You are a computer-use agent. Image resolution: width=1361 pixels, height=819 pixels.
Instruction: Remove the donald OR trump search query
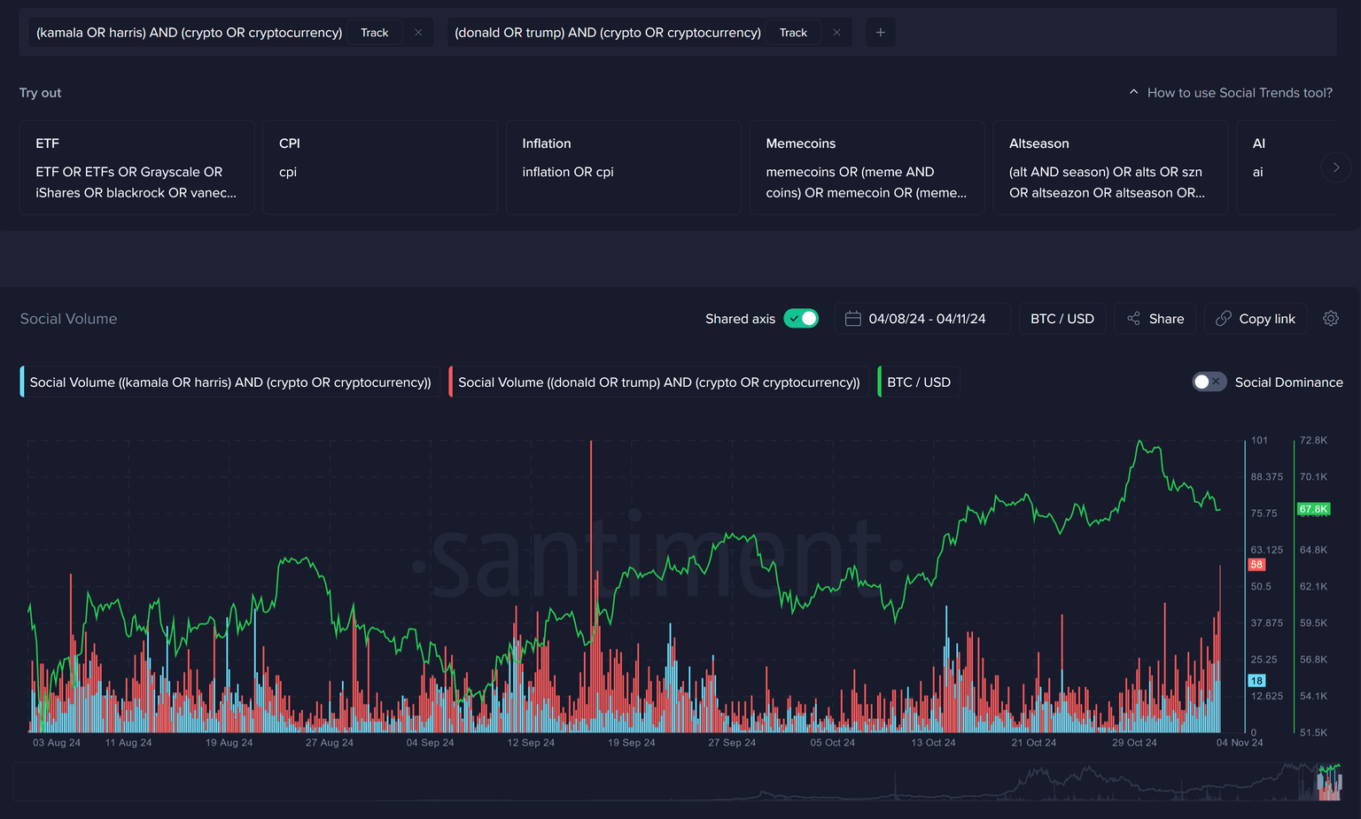click(x=836, y=33)
